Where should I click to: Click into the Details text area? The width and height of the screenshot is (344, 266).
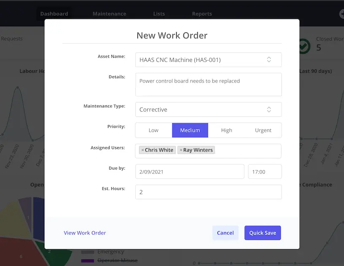click(208, 85)
